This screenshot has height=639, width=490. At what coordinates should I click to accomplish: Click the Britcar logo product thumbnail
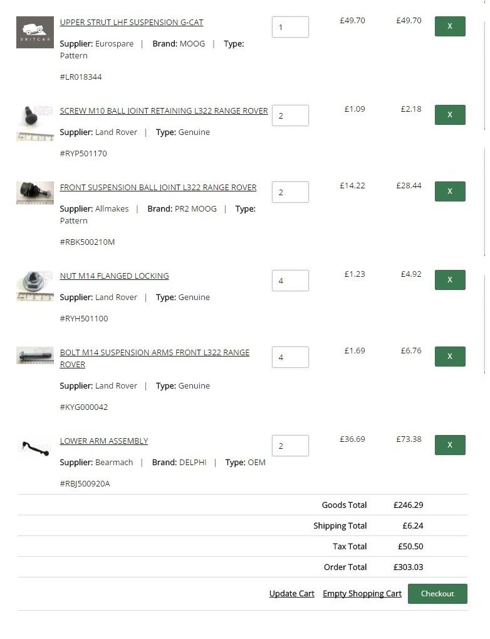[x=35, y=33]
